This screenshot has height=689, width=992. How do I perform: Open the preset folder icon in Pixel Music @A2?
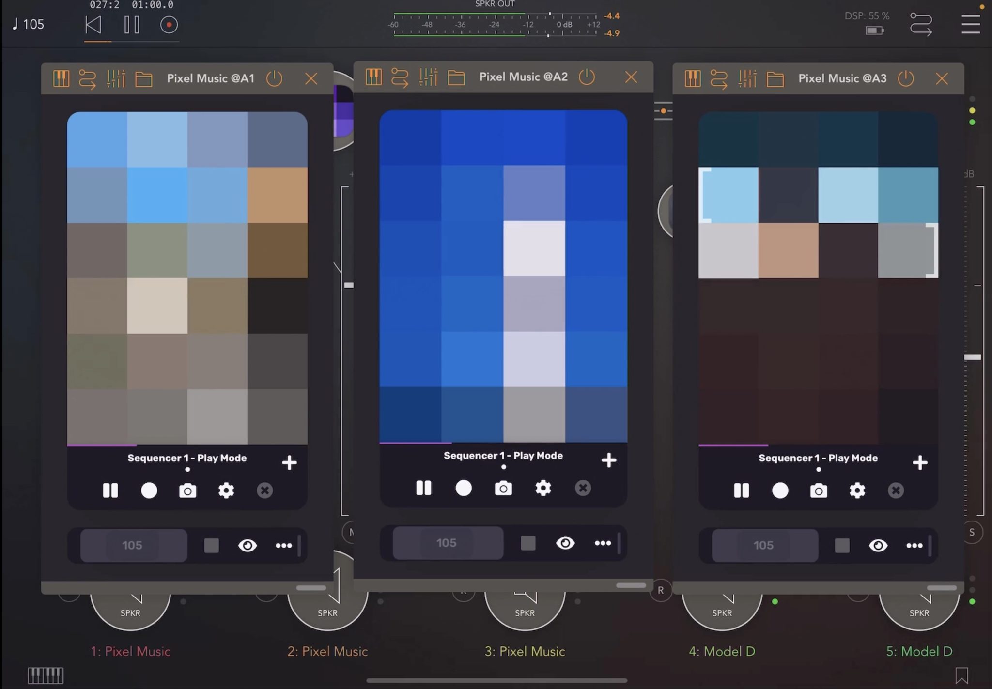455,77
